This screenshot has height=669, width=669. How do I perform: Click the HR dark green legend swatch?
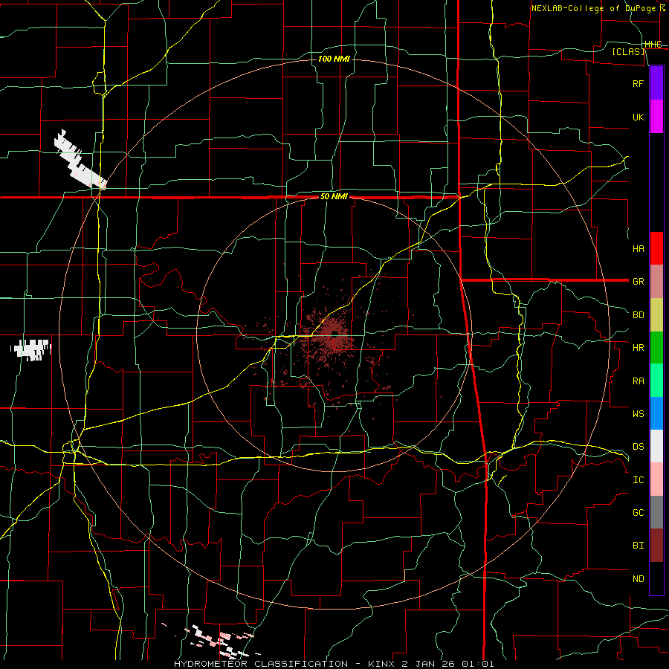(656, 348)
